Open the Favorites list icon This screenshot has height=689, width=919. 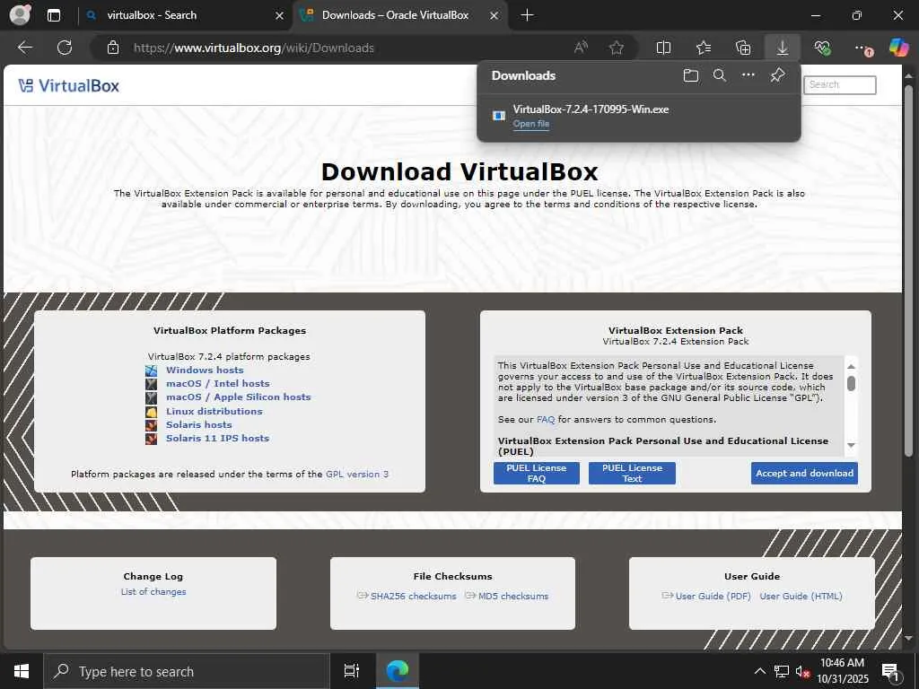704,48
